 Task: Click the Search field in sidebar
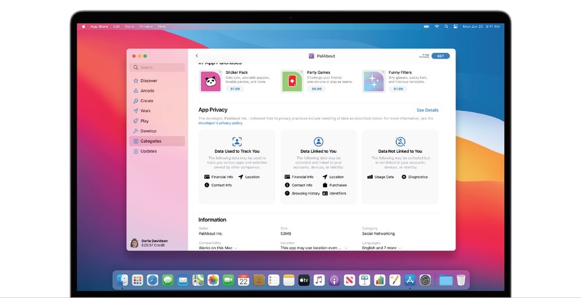click(x=157, y=67)
